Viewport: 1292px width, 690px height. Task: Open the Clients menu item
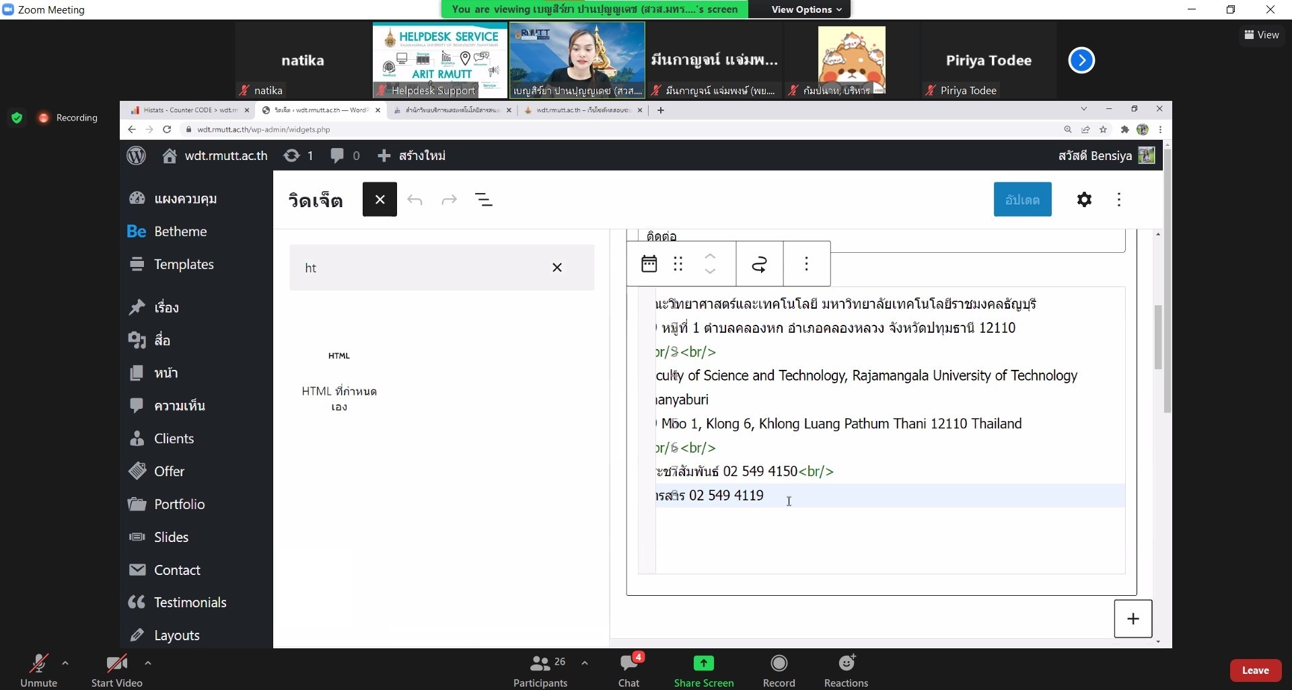coord(161,438)
